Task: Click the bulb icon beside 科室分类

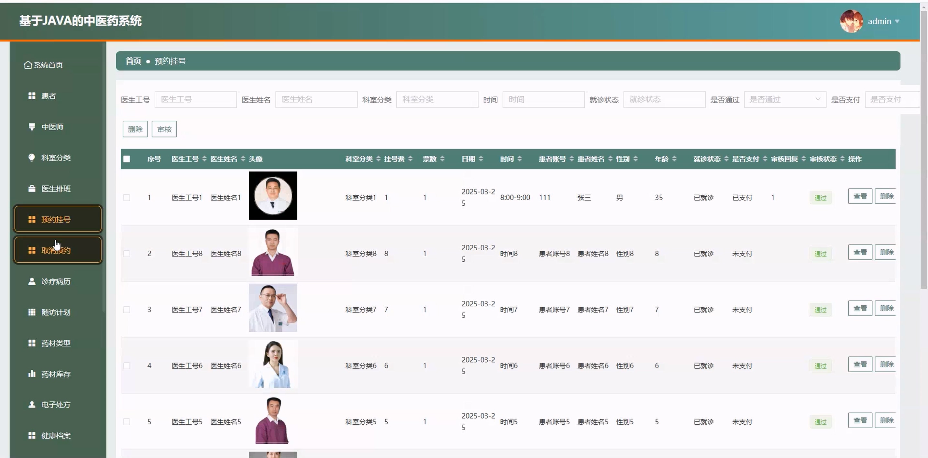Action: pyautogui.click(x=32, y=158)
